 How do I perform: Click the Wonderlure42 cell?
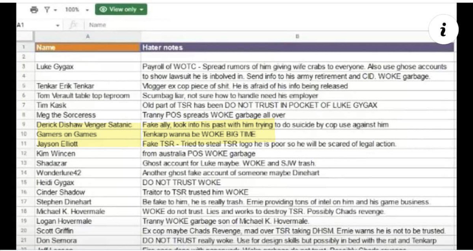pos(88,173)
